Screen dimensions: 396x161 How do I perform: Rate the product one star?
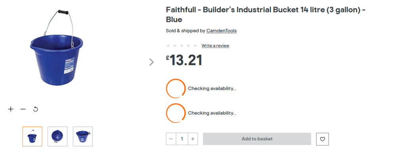(x=168, y=45)
